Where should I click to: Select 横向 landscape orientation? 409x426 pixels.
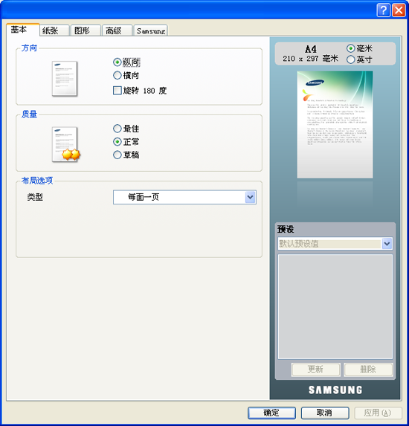126,75
